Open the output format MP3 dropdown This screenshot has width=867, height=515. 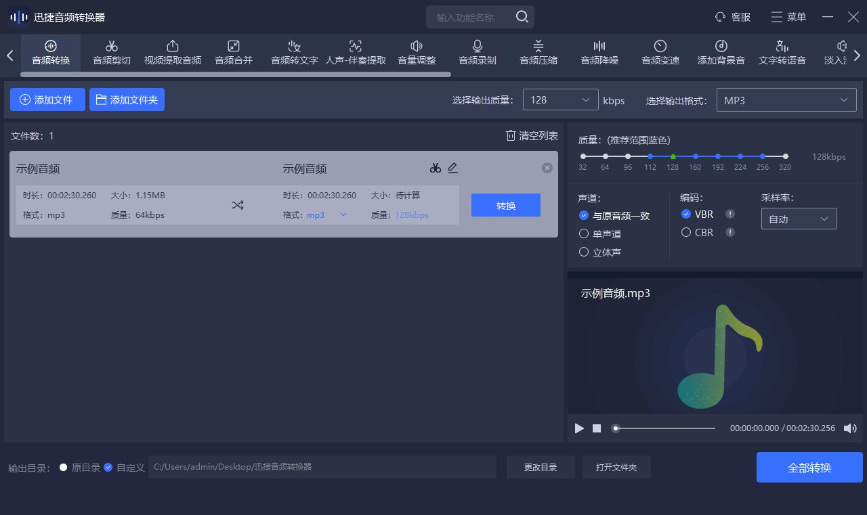(786, 100)
